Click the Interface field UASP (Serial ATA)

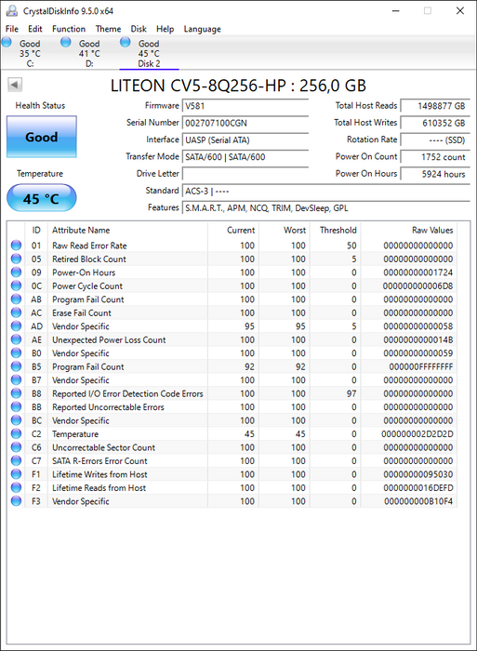(245, 139)
